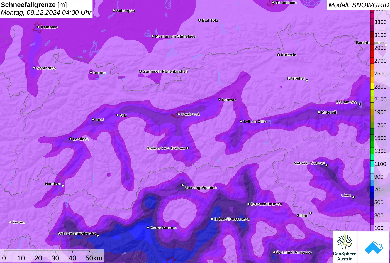Click the Matrei in Osttirol marker
This screenshot has width=390, height=263.
[x=326, y=165]
